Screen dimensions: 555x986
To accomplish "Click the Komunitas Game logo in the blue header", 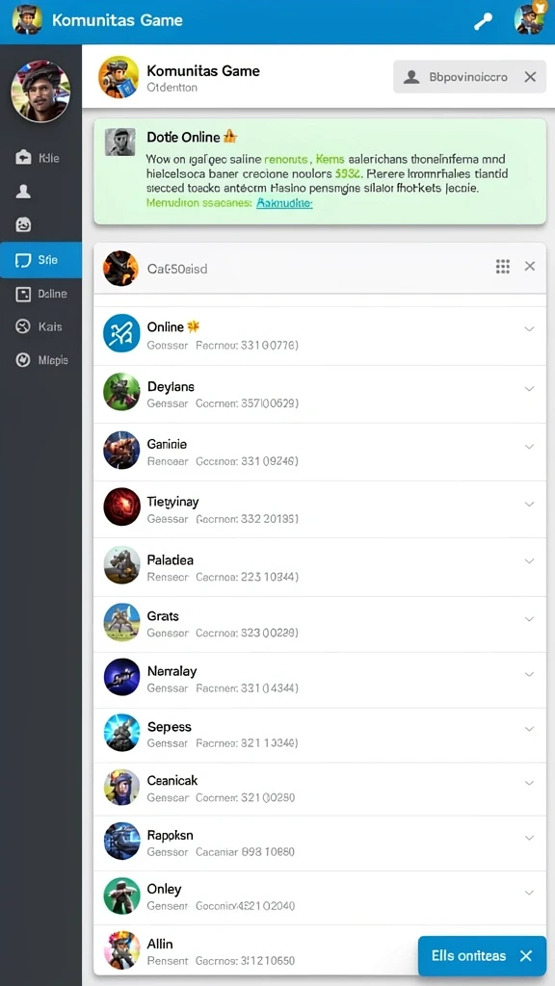I will tap(27, 19).
